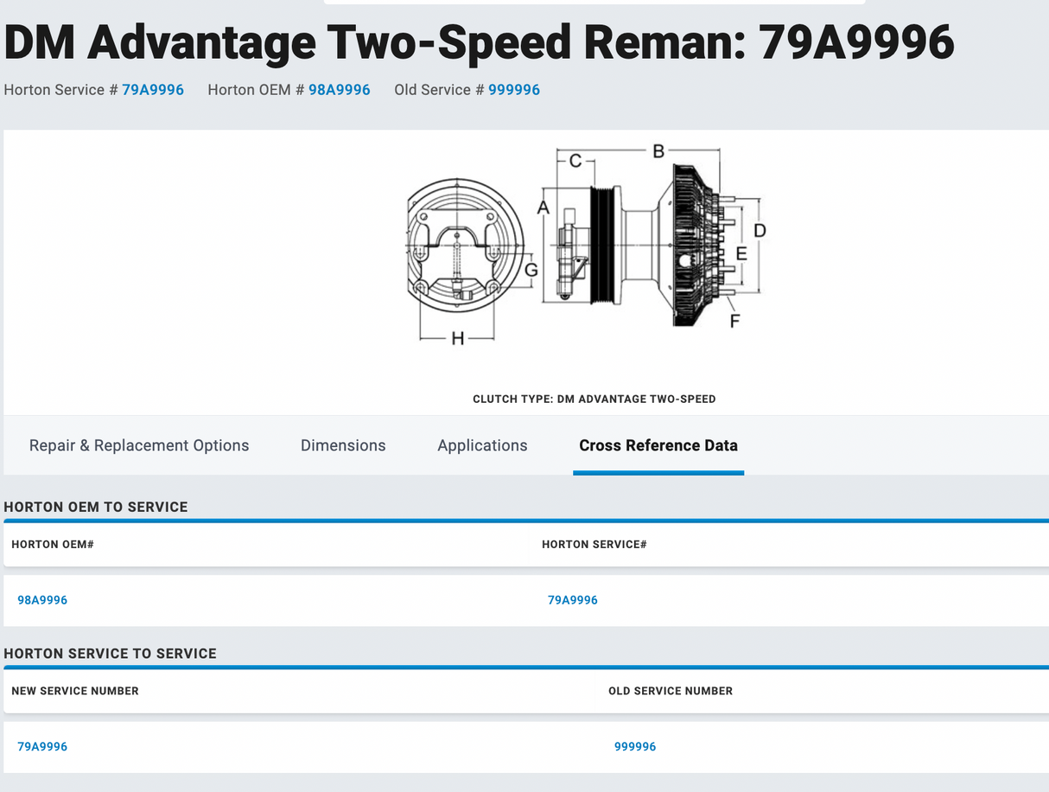Click the NEW SERVICE NUMBER column header
1049x792 pixels.
coord(75,691)
